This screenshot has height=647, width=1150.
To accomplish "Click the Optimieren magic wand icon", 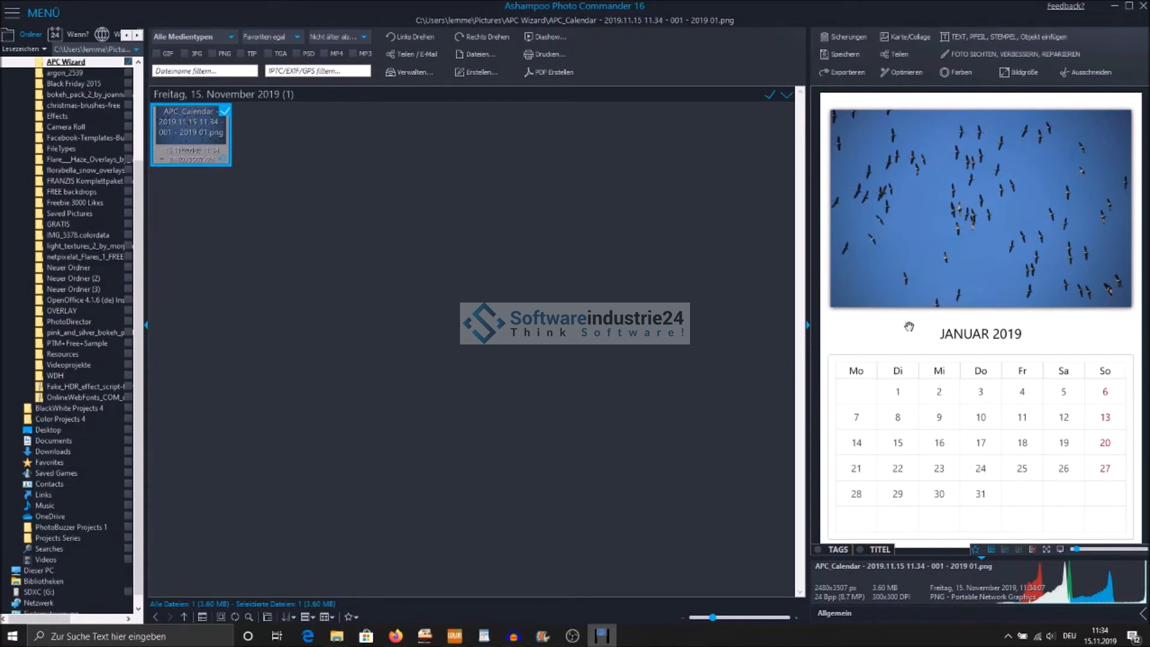I will tap(885, 72).
